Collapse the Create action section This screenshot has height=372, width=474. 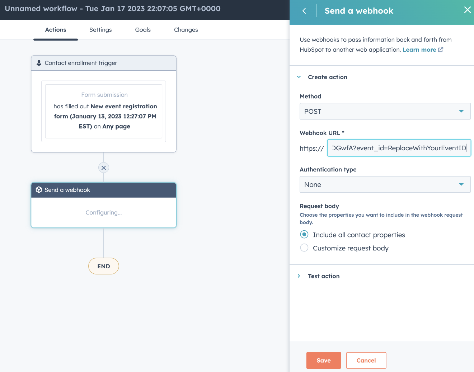[x=299, y=77]
